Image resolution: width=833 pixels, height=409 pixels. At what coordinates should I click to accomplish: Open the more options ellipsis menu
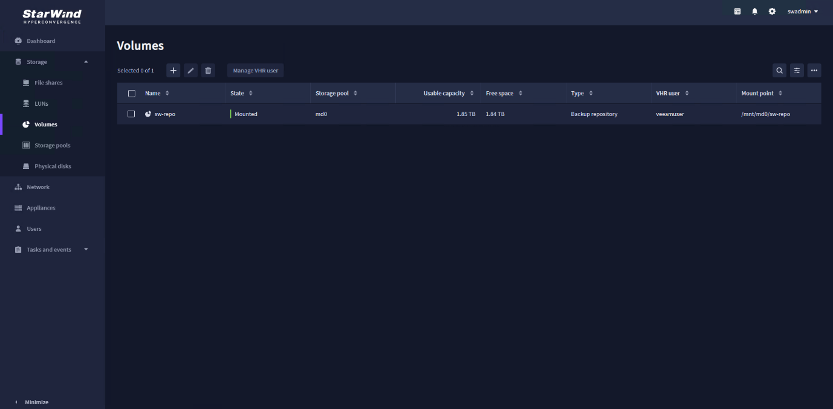tap(814, 71)
